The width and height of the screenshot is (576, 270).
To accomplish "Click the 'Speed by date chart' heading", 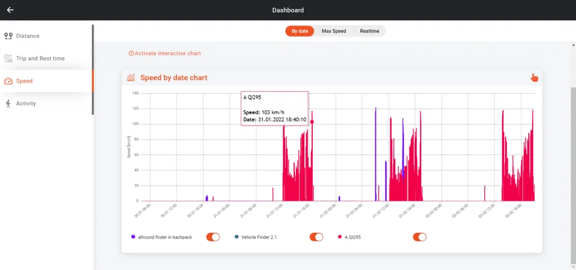I will pos(174,78).
